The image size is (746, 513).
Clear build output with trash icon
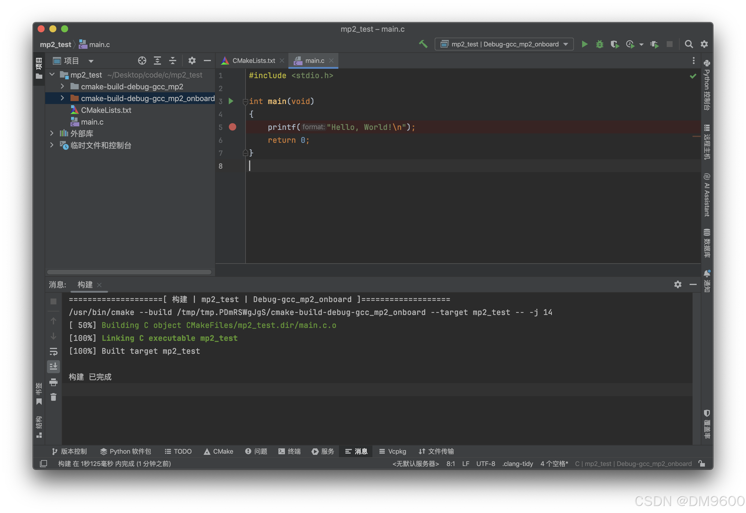[53, 397]
